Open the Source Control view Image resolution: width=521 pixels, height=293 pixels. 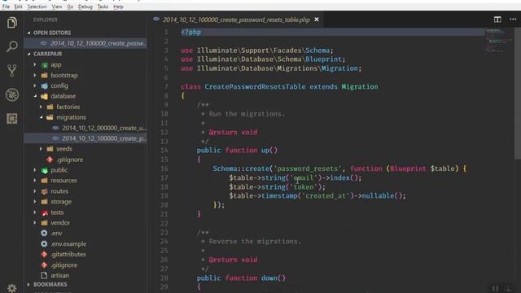pos(12,70)
